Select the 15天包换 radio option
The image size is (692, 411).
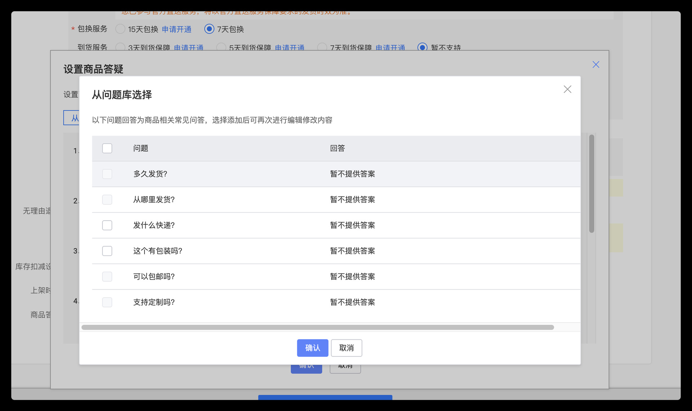click(120, 29)
